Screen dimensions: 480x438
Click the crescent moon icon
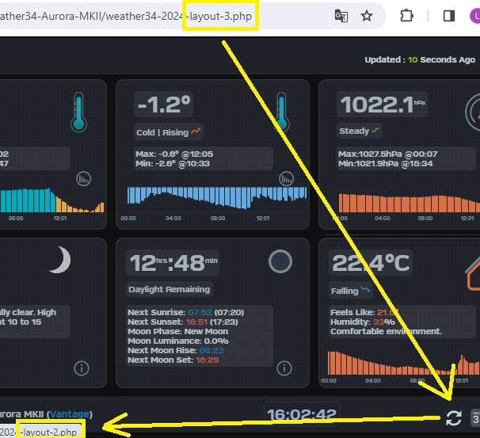(60, 260)
